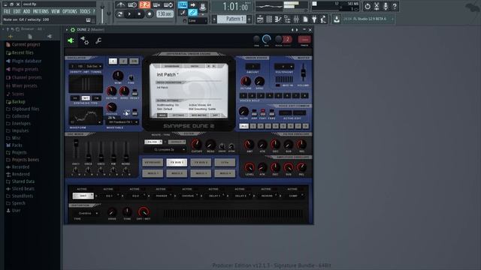Select the PHASER effect slot
This screenshot has height=270, width=481.
click(x=162, y=196)
